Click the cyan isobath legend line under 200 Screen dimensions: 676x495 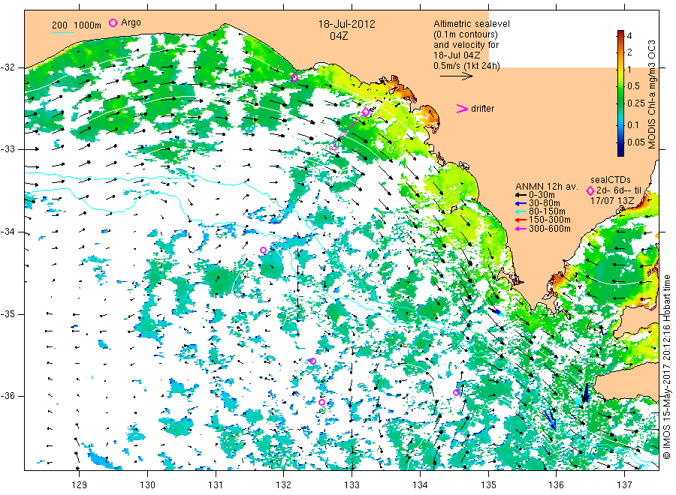(x=62, y=32)
